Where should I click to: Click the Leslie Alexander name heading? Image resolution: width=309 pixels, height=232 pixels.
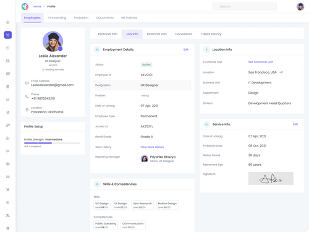(53, 56)
